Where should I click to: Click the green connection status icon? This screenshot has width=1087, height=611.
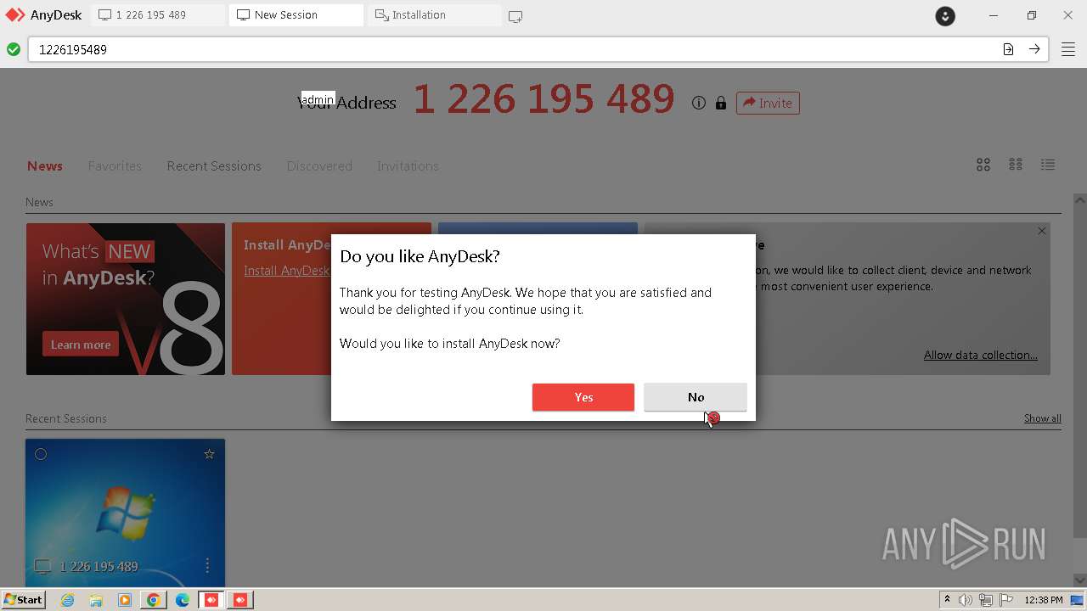pyautogui.click(x=14, y=49)
